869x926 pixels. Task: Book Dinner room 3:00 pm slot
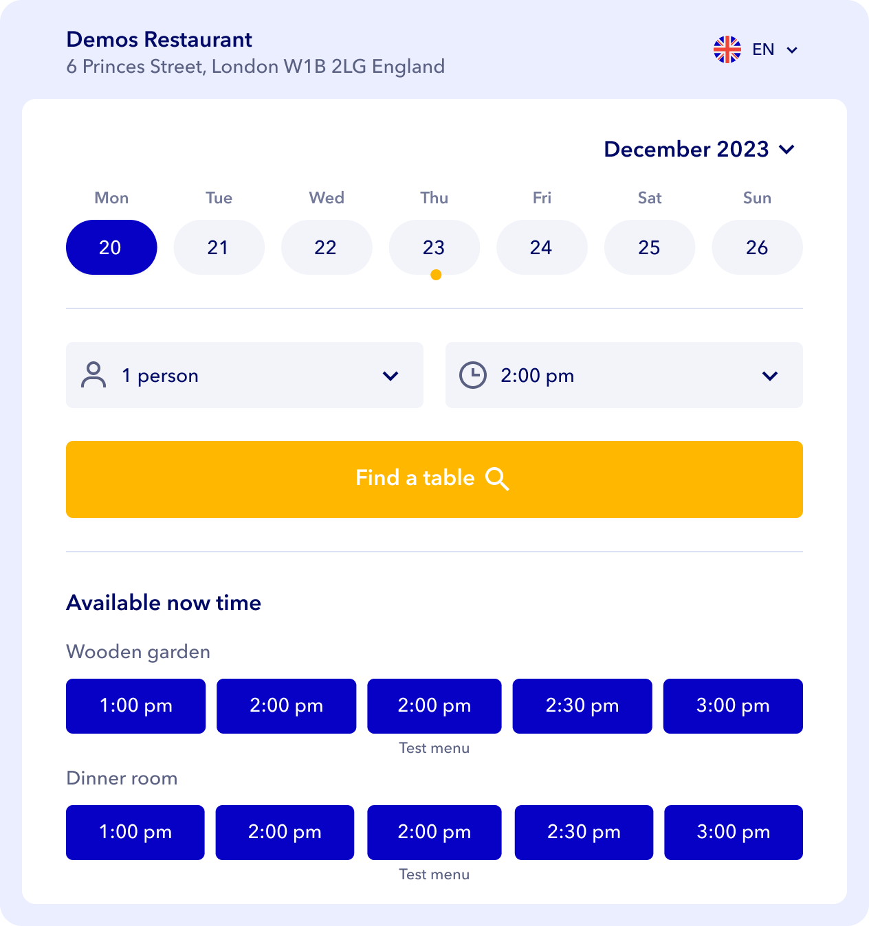734,833
